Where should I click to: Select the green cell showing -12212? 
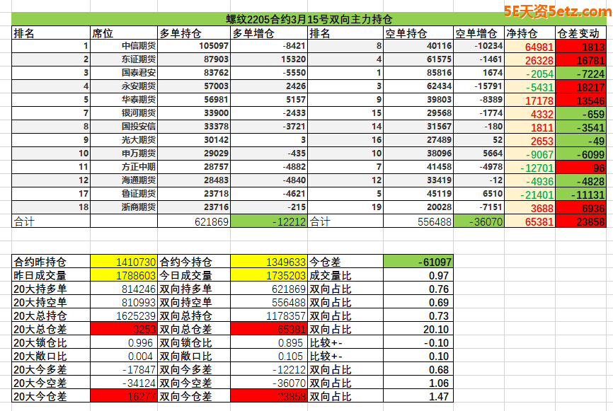(269, 221)
